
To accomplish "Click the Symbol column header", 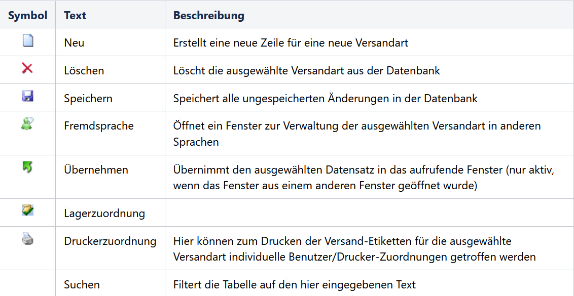I will pyautogui.click(x=27, y=15).
